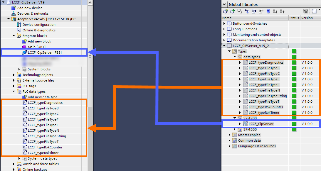Viewport: 321px width, 171px height.
Task: Select PLC tags folder
Action: pyautogui.click(x=29, y=86)
